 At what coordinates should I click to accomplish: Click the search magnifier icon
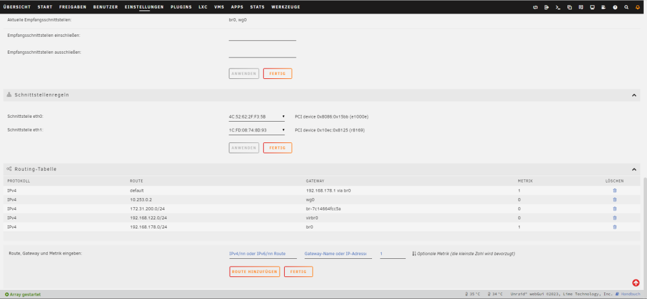point(626,7)
